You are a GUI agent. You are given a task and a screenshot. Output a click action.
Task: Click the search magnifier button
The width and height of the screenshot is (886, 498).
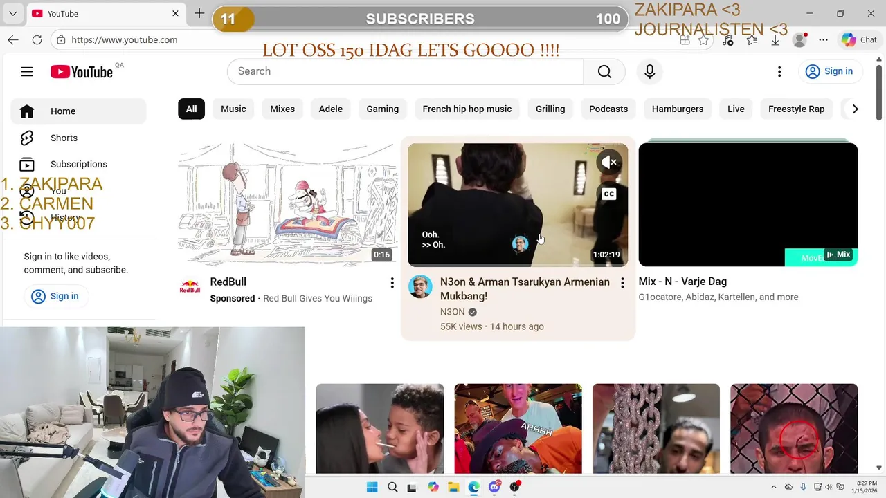(x=604, y=71)
